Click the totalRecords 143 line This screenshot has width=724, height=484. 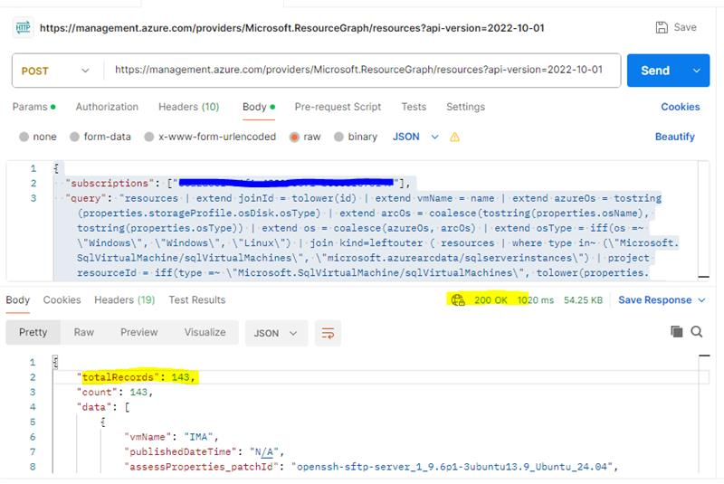coord(138,377)
